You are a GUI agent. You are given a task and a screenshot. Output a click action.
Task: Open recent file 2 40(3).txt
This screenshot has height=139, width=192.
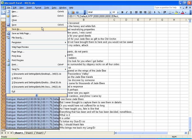pos(36,78)
